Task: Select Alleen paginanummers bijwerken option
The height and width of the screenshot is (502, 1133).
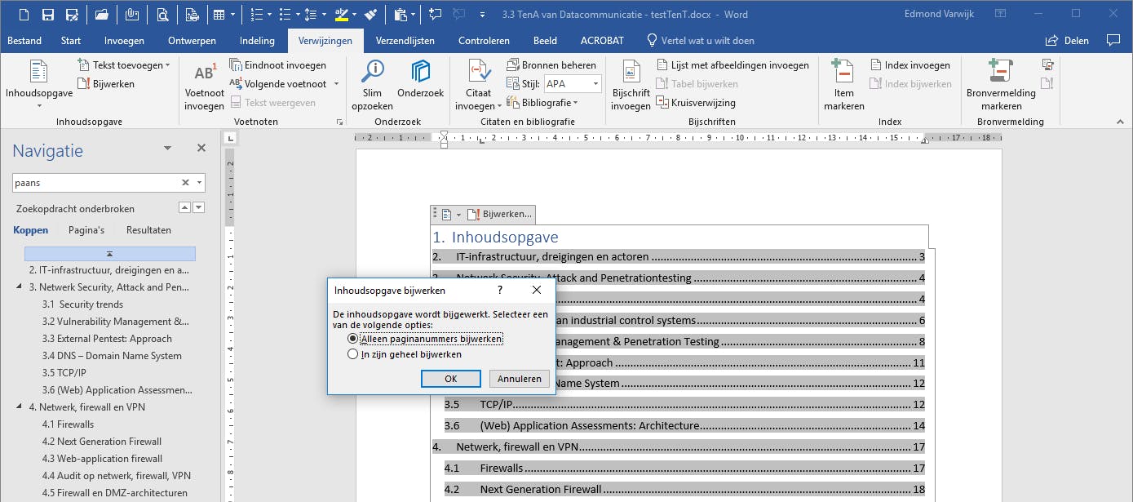Action: (352, 339)
